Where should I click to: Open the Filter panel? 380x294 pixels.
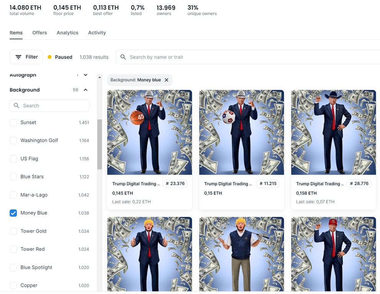[26, 57]
